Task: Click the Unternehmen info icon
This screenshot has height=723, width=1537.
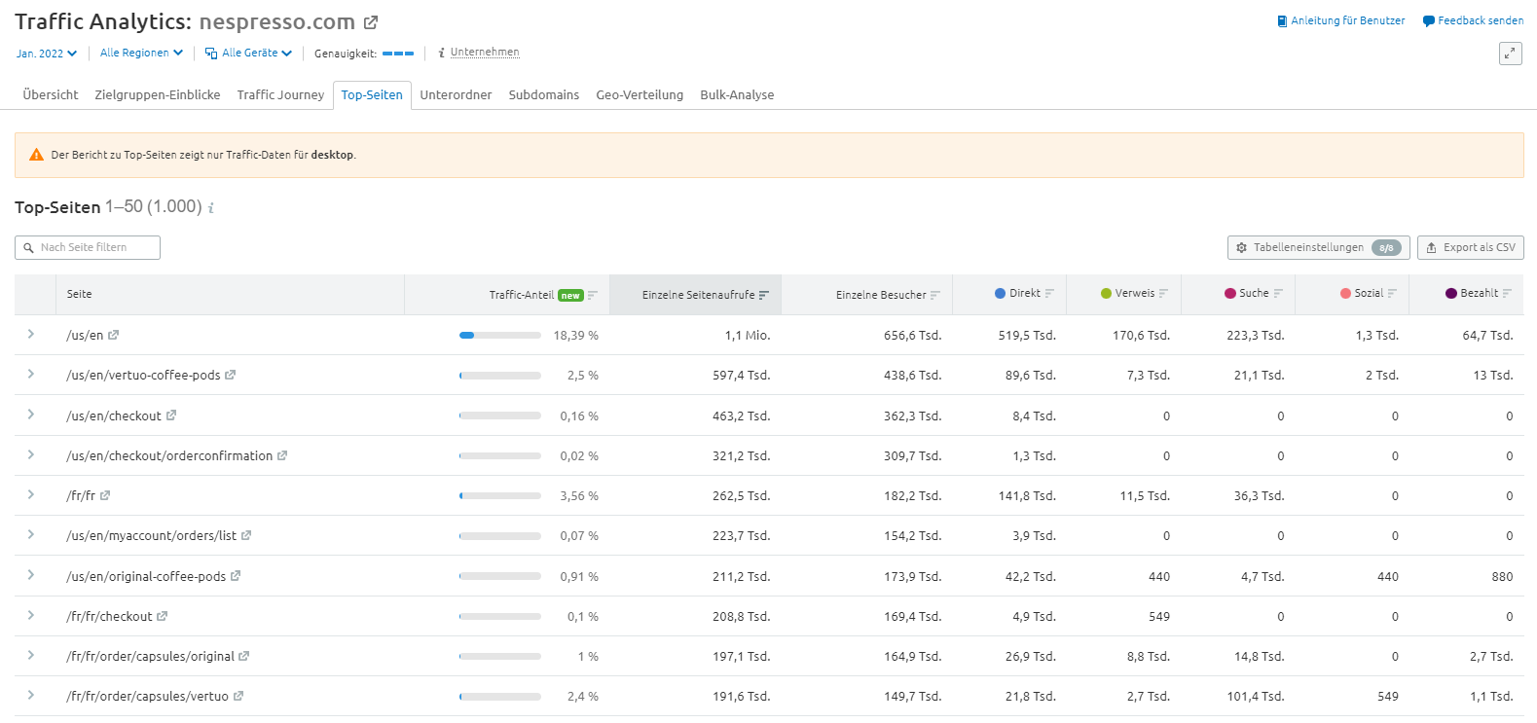Action: click(x=441, y=53)
